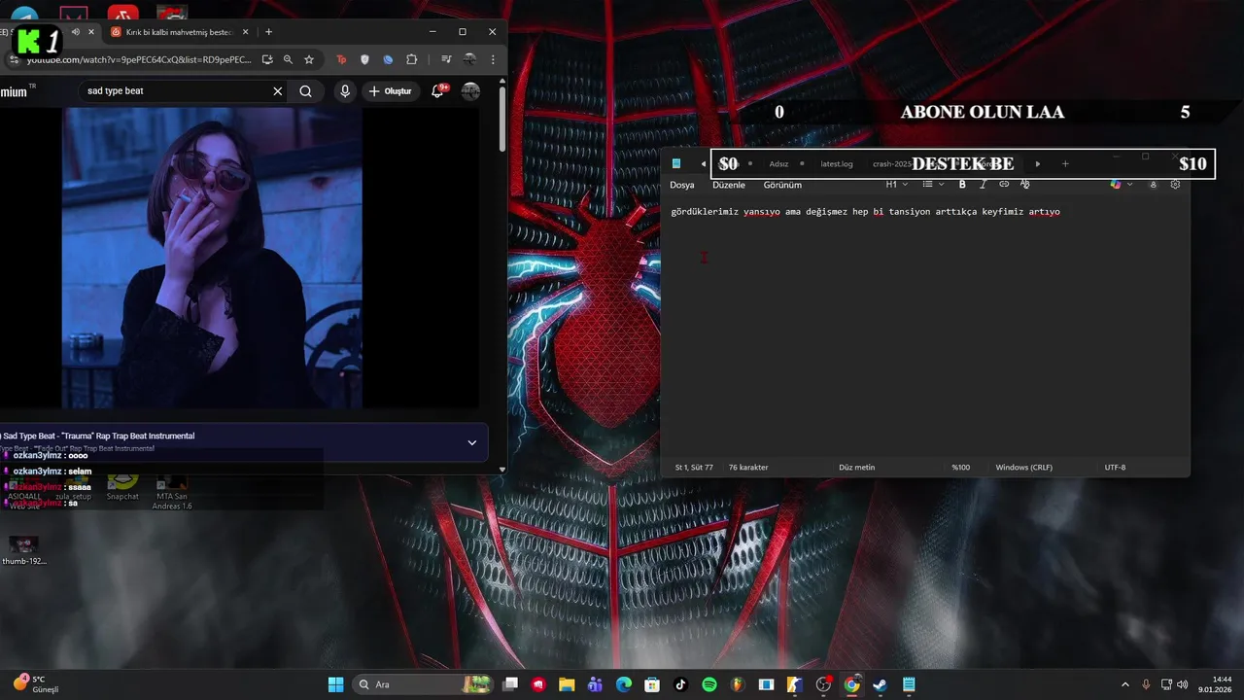Open the Görünüm menu in Notepad
1244x700 pixels.
782,185
